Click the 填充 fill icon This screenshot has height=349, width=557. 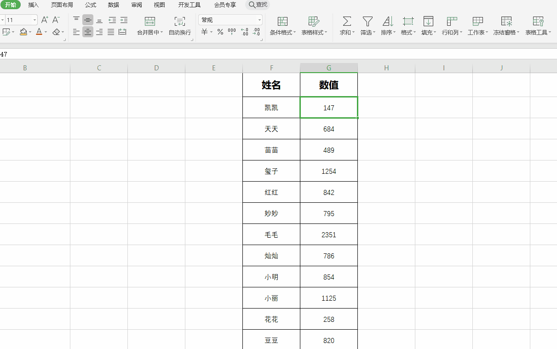pyautogui.click(x=428, y=21)
